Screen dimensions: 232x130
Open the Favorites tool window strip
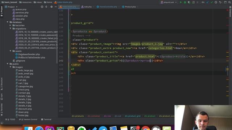coord(1,109)
